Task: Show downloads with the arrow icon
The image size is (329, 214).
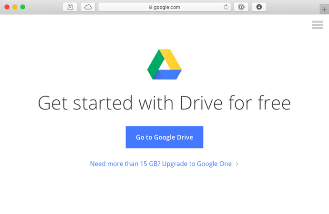Action: [259, 7]
